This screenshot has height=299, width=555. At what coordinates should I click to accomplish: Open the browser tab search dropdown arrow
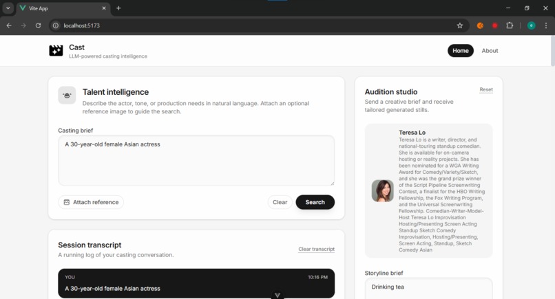click(x=8, y=8)
